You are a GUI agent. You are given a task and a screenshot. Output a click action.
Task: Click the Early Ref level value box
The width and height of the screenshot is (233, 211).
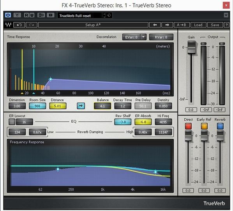204,190
